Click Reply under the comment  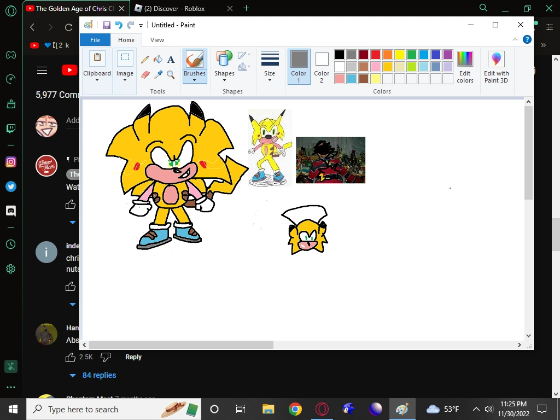[x=133, y=357]
